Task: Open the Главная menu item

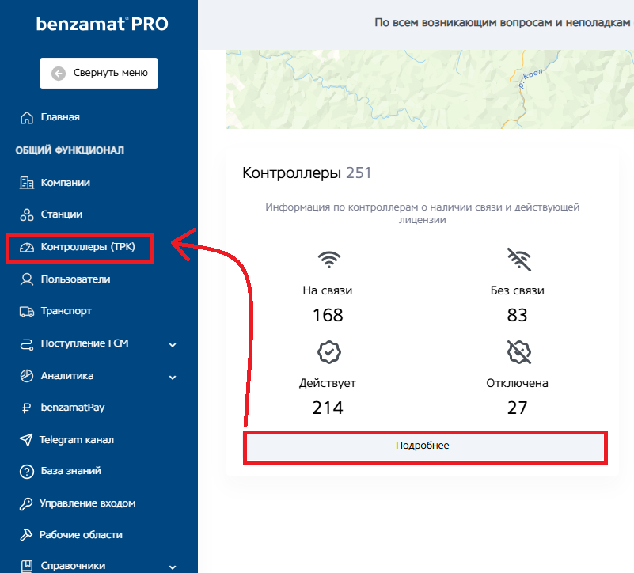Action: coord(60,117)
